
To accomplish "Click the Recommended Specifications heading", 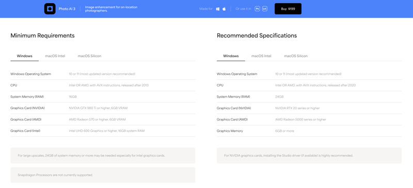I will click(x=257, y=36).
